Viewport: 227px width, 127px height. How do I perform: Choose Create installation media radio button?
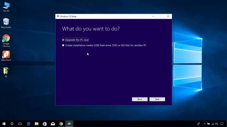(63, 46)
